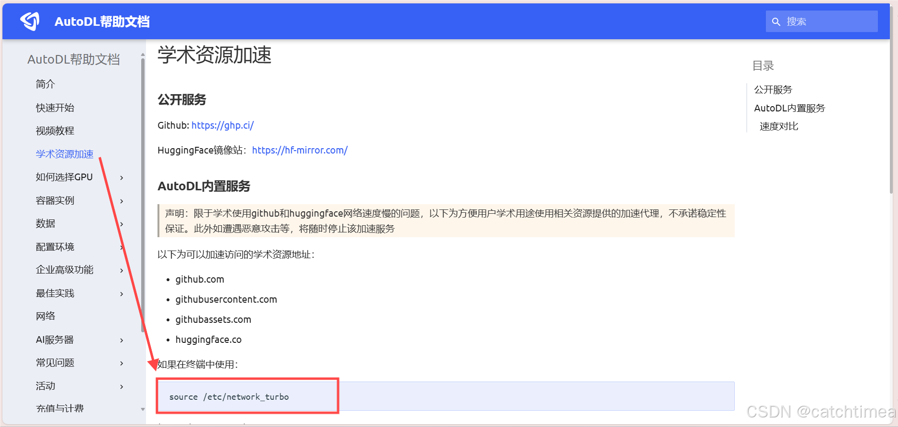Click the huggingface.co list item

[x=208, y=339]
